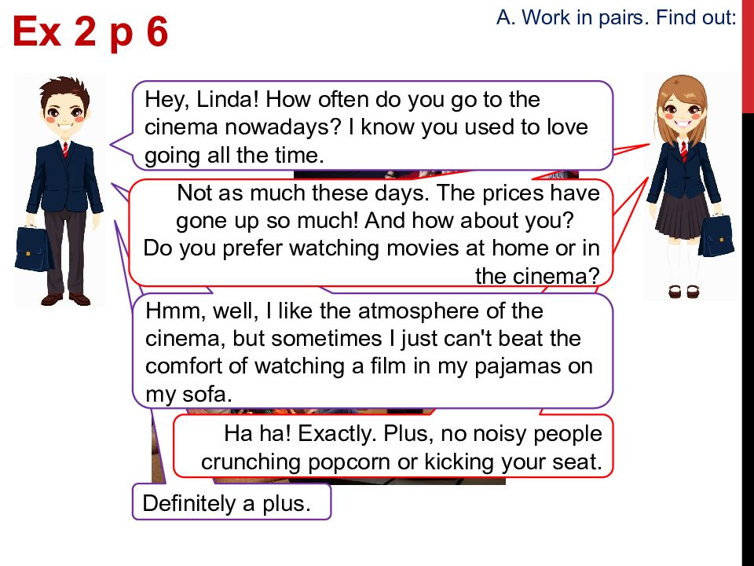
Task: Select the 'Ha ha! Exactly' red bubble
Action: tap(393, 447)
